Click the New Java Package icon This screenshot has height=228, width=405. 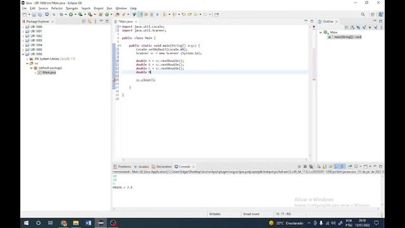tap(101, 15)
